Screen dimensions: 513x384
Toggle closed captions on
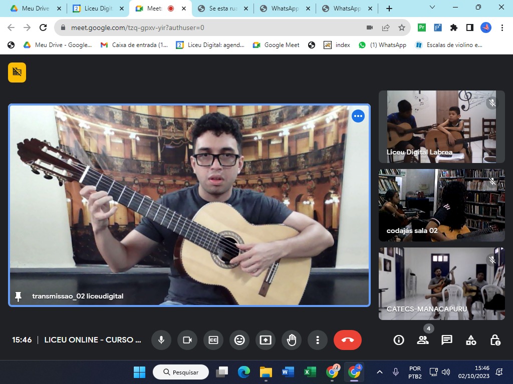click(x=213, y=340)
